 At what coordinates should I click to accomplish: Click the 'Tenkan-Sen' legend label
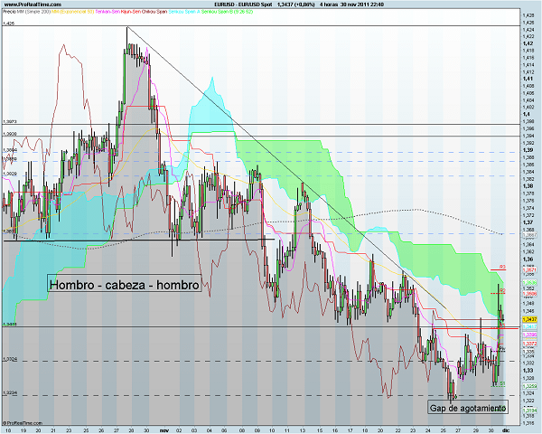point(107,12)
